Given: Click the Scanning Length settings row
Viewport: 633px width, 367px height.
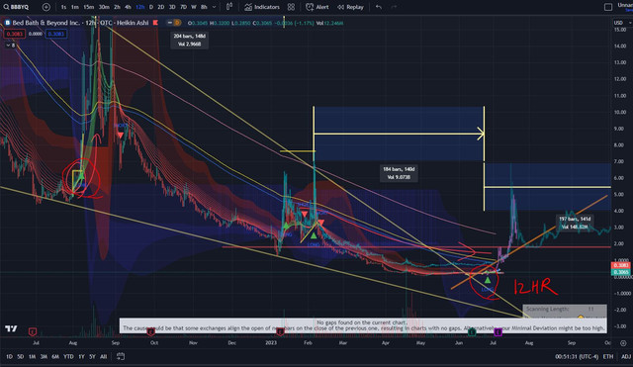Looking at the screenshot, I should point(565,309).
